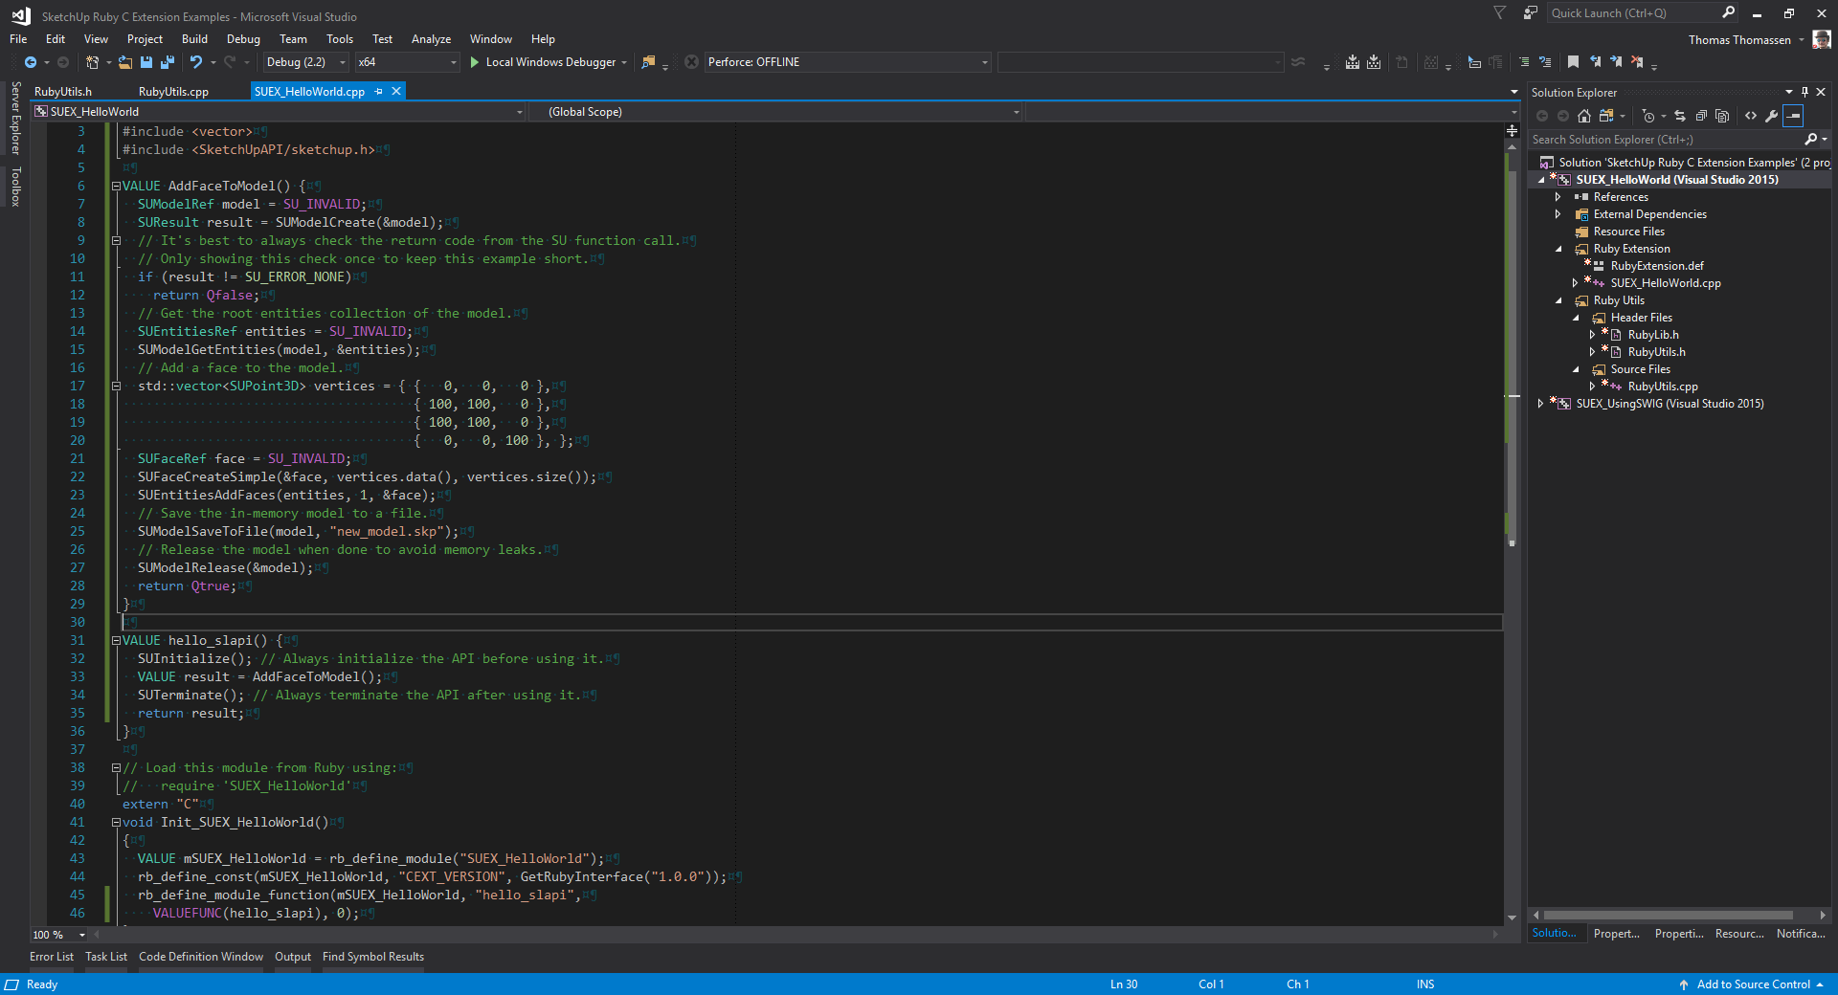Toggle Preview Selected Items button
The image size is (1838, 995).
coord(1794,116)
